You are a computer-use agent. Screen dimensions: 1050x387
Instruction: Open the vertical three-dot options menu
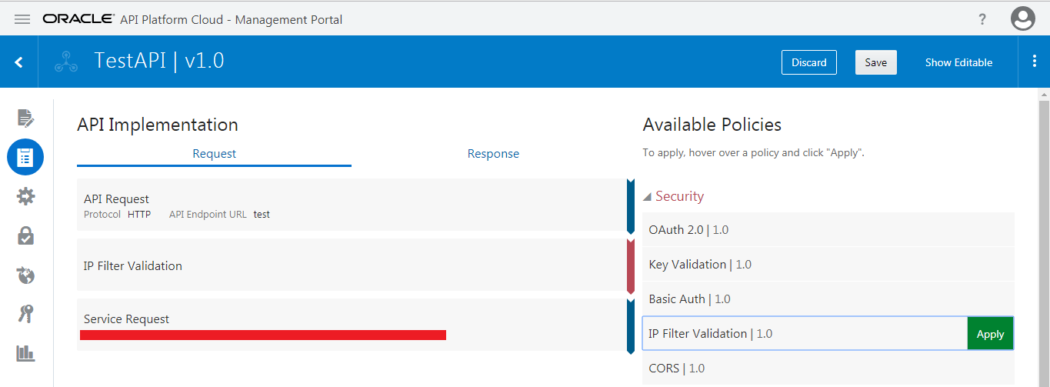click(1034, 62)
